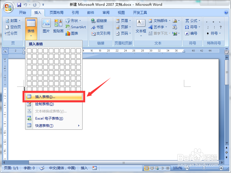
Task: Insert a picture with 图片 icon
Action: [x=46, y=26]
